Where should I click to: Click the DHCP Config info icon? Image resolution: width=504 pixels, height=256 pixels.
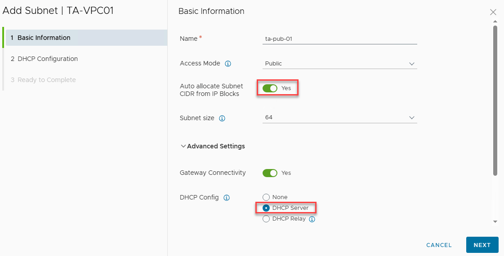tap(227, 198)
